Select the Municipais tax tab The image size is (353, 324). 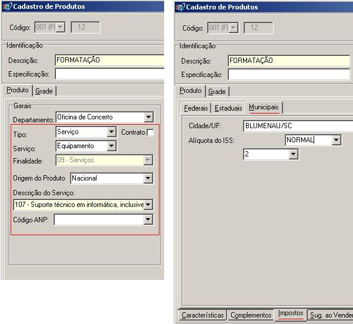click(x=264, y=108)
